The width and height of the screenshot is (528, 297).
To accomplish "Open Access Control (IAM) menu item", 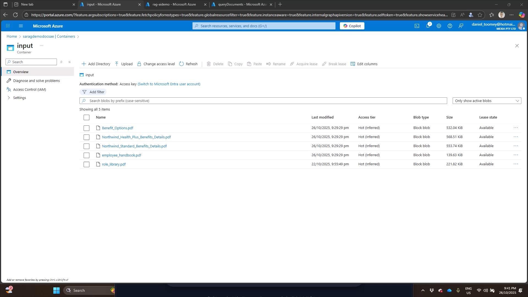I will (29, 90).
